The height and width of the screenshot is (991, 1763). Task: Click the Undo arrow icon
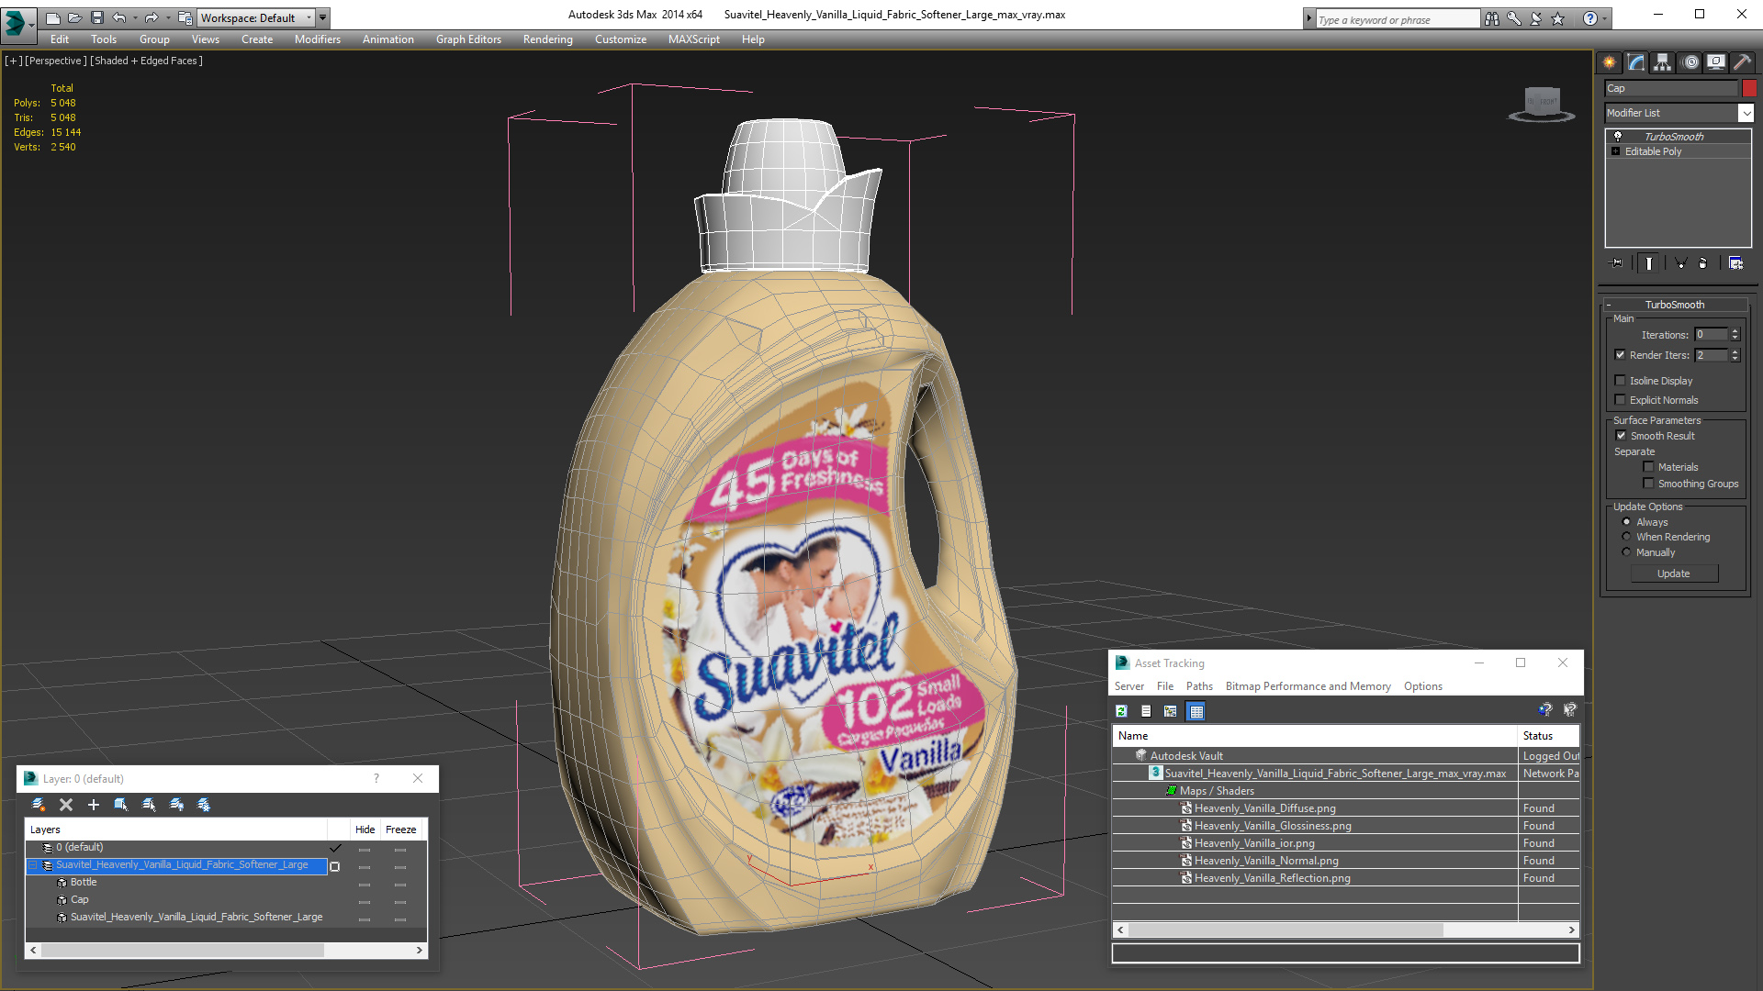(118, 17)
